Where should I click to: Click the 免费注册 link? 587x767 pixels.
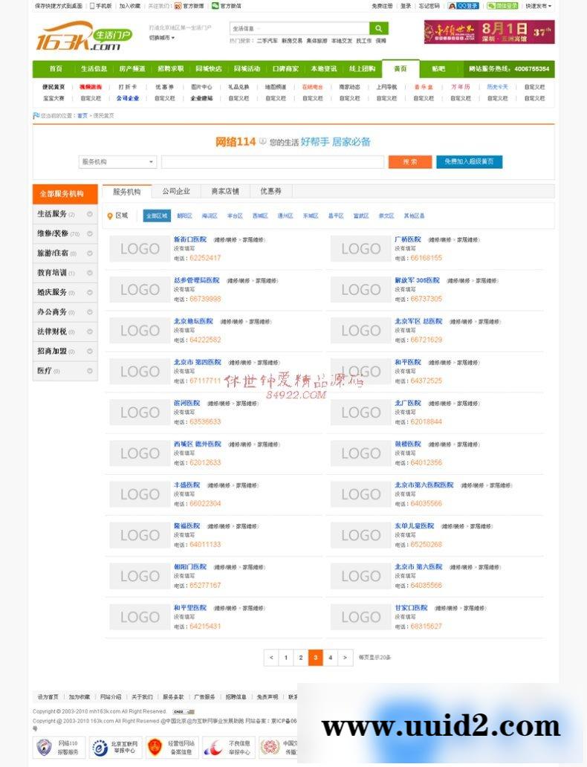(x=382, y=6)
